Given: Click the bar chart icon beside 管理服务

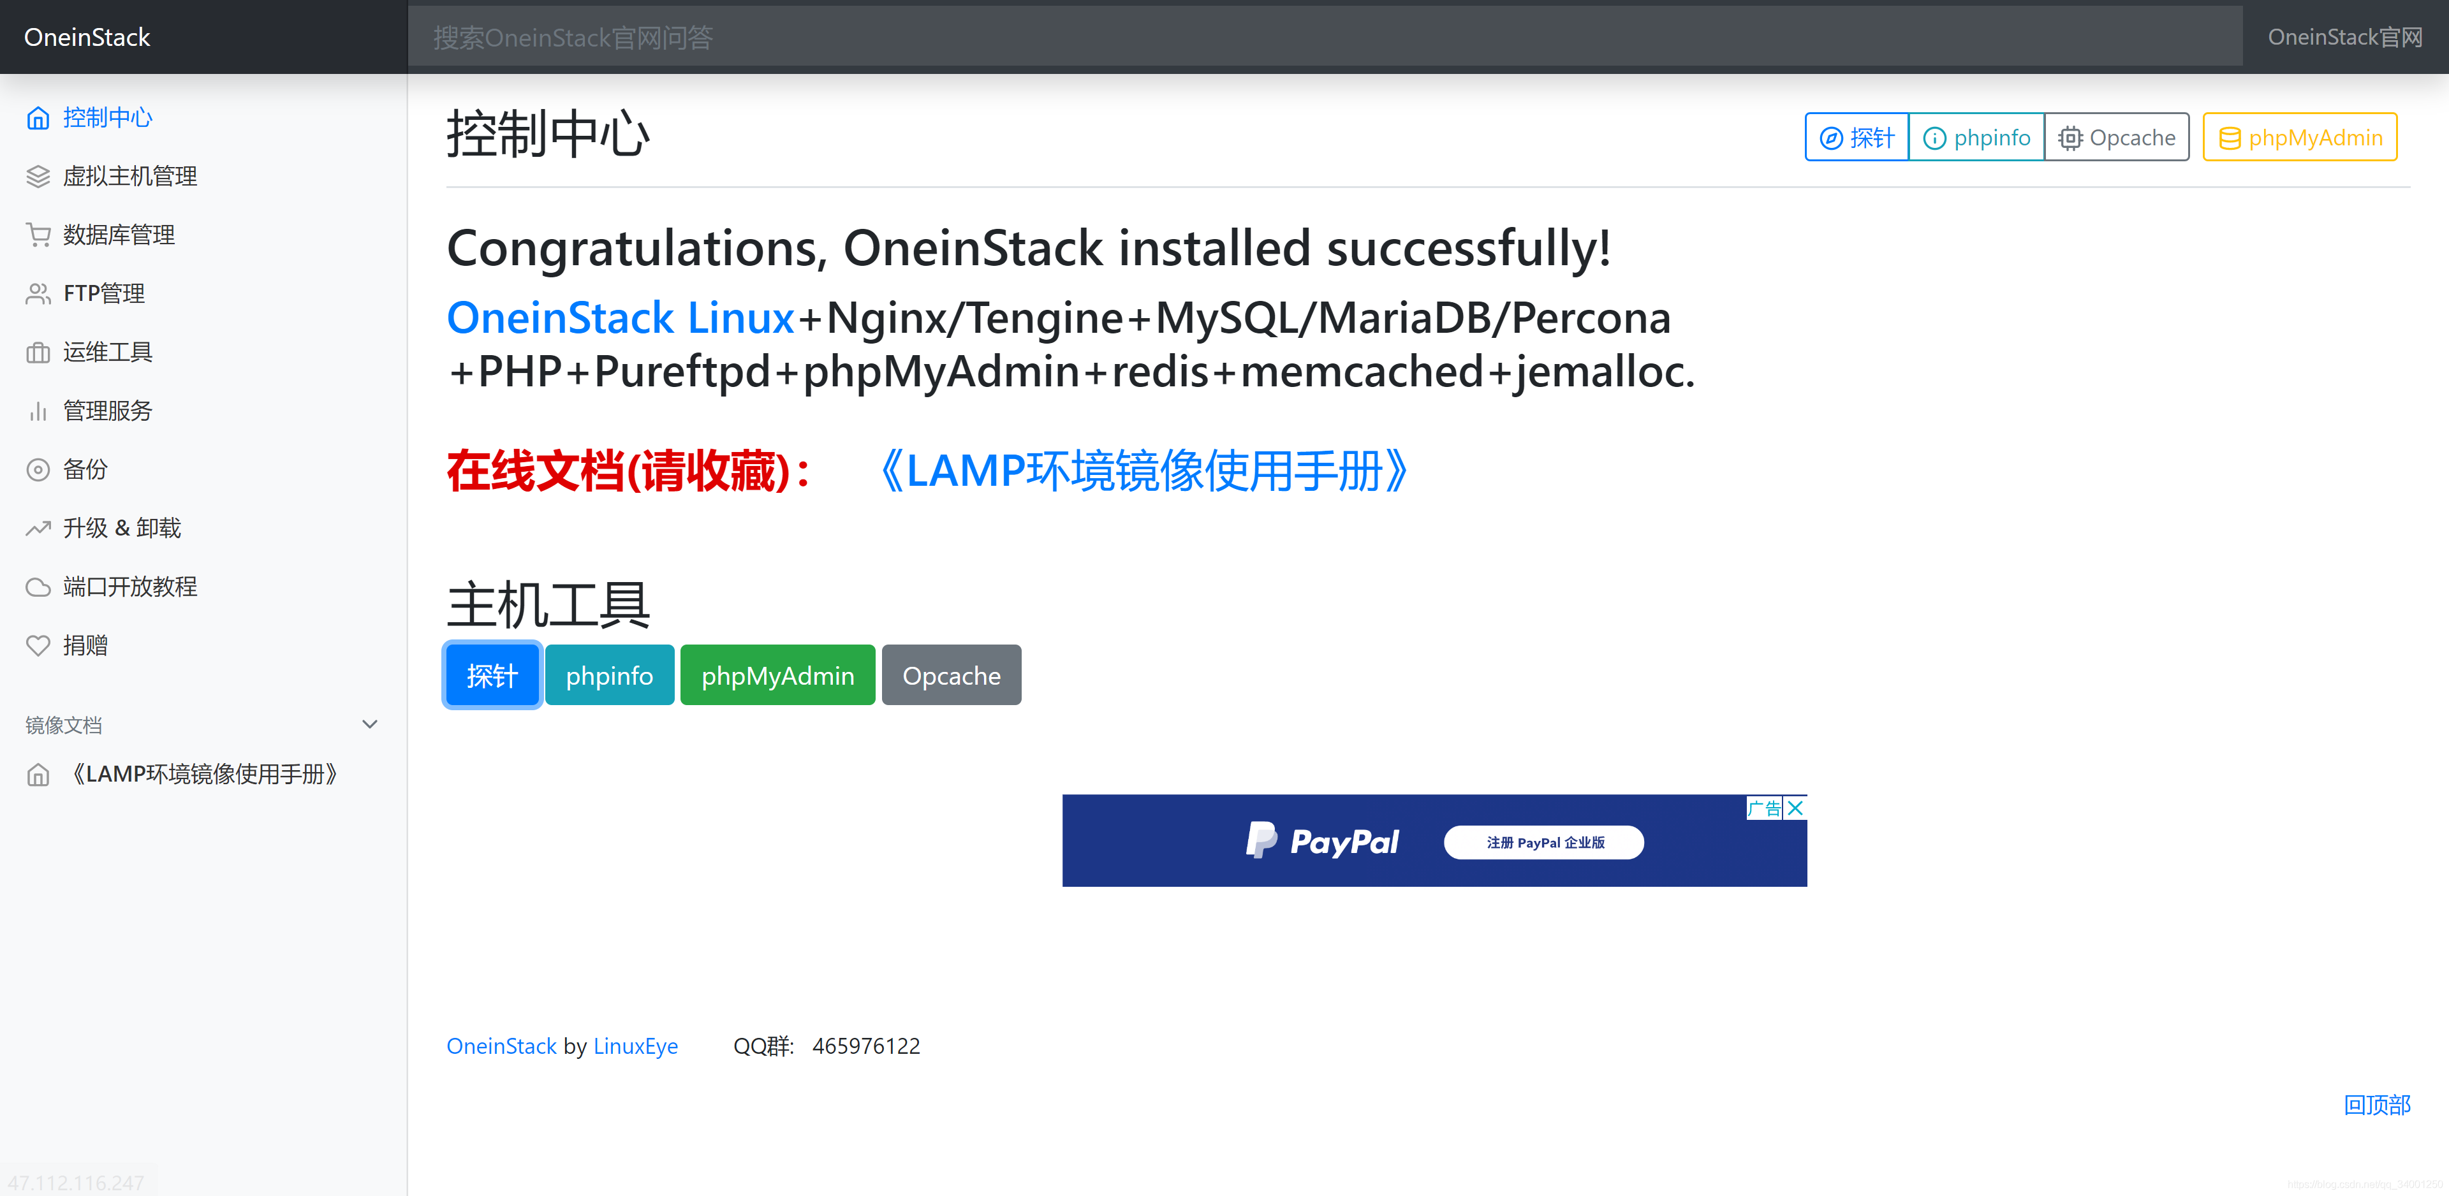Looking at the screenshot, I should tap(38, 411).
